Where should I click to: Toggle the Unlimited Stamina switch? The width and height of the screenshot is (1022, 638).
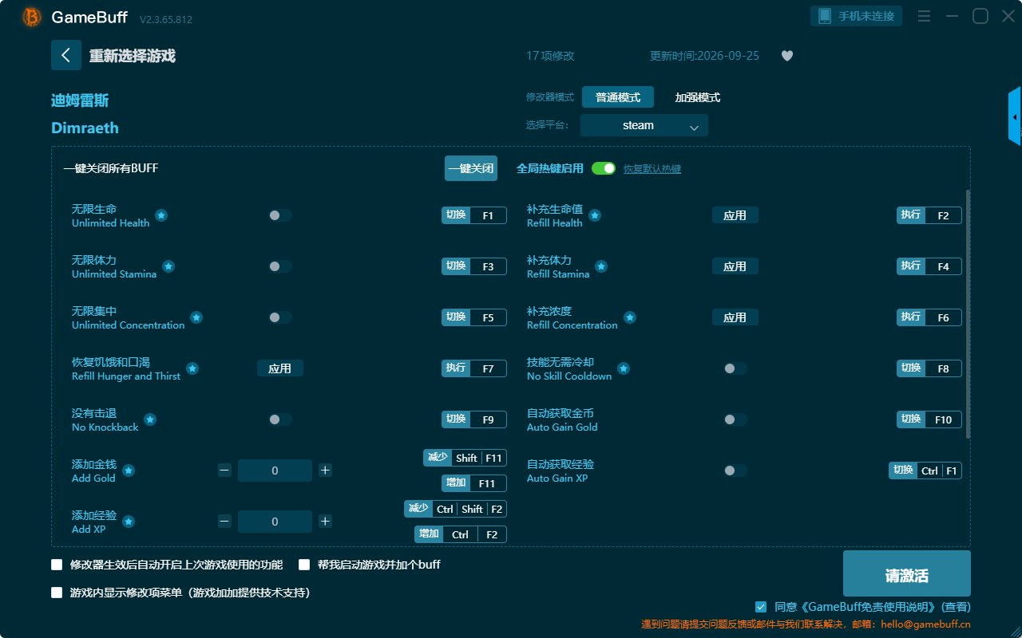(280, 266)
